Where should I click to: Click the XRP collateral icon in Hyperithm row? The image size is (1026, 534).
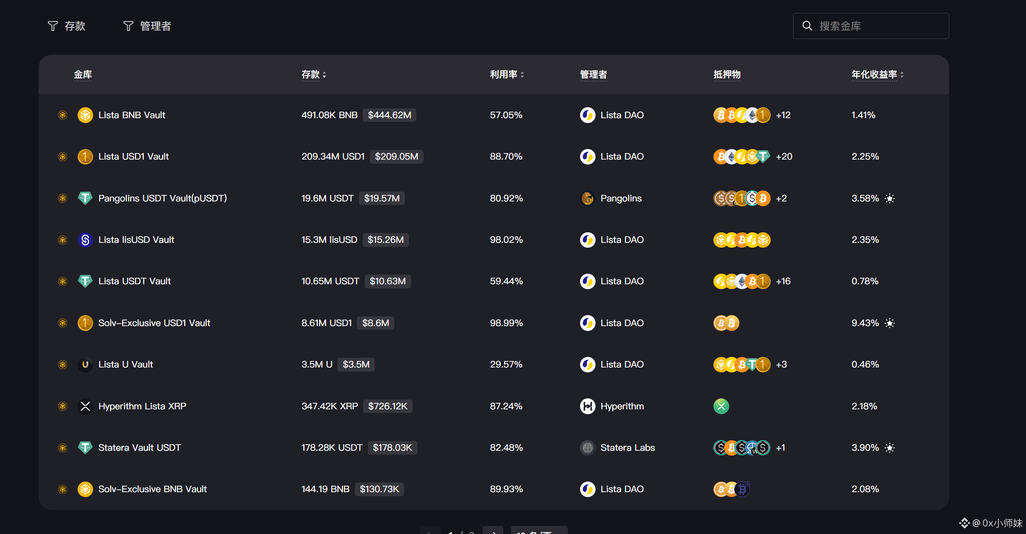pyautogui.click(x=721, y=406)
